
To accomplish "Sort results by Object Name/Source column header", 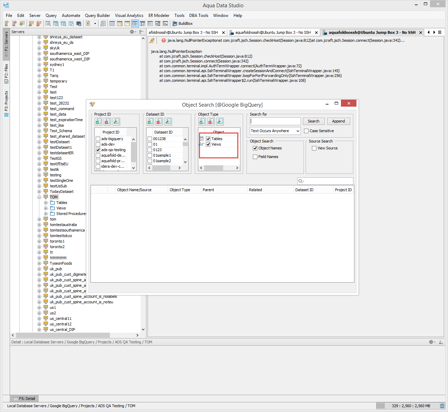I will pyautogui.click(x=141, y=190).
